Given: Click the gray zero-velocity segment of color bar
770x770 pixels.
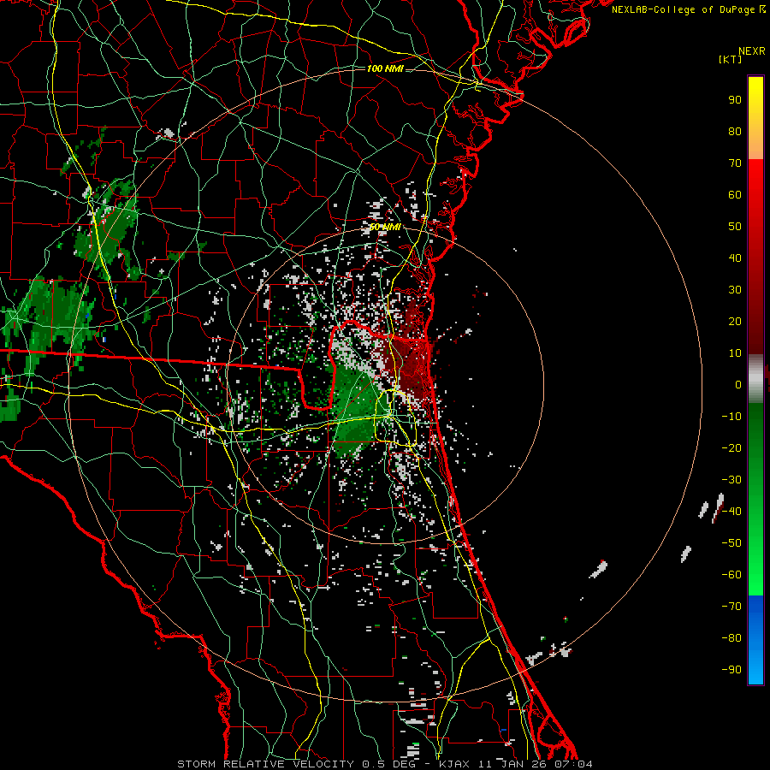Looking at the screenshot, I should coord(755,378).
